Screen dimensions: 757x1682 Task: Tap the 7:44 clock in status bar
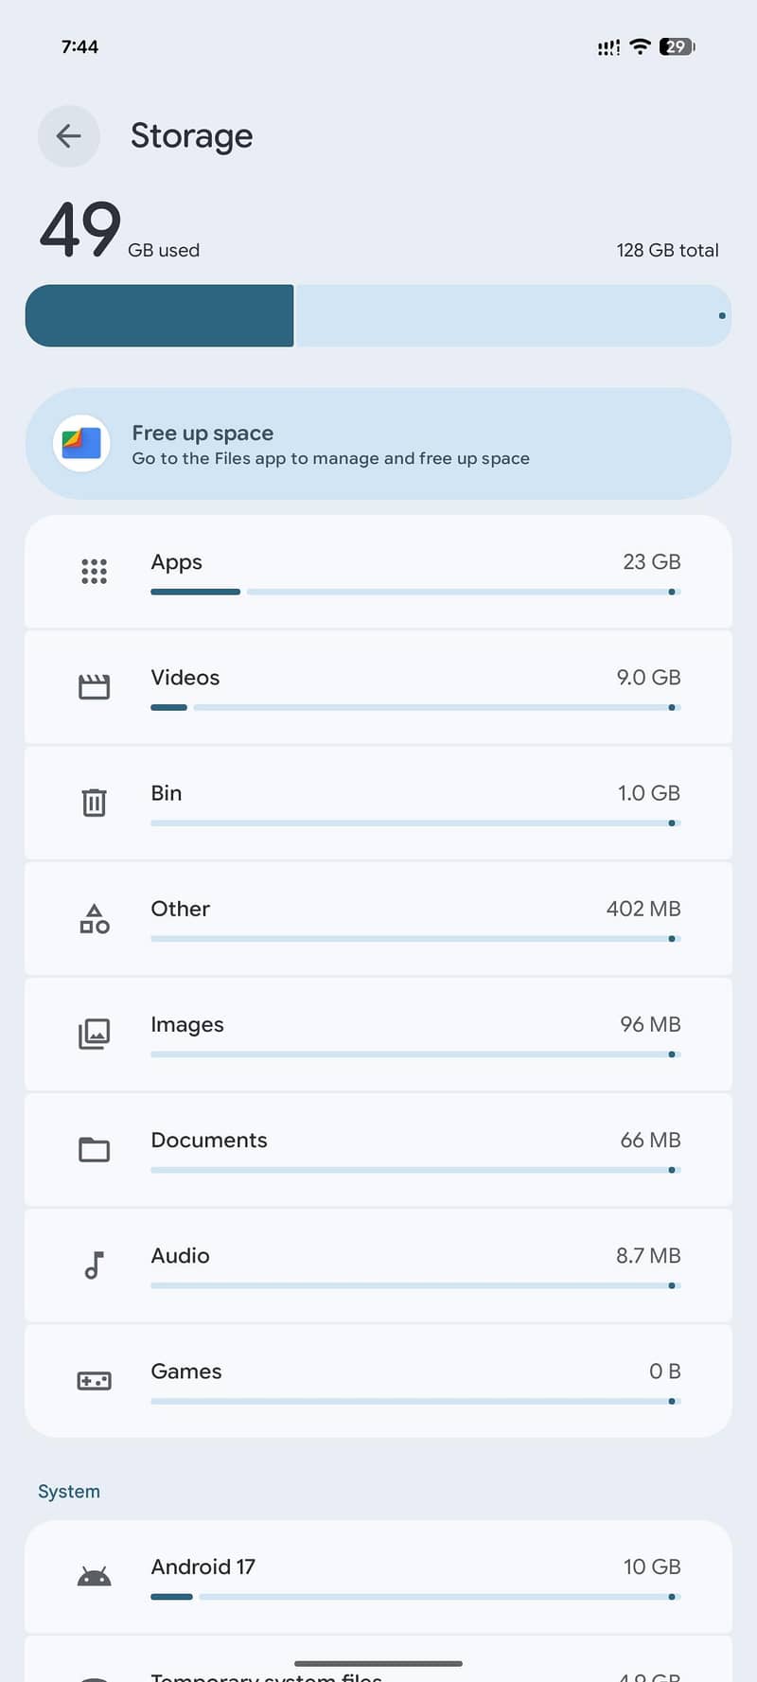point(79,46)
